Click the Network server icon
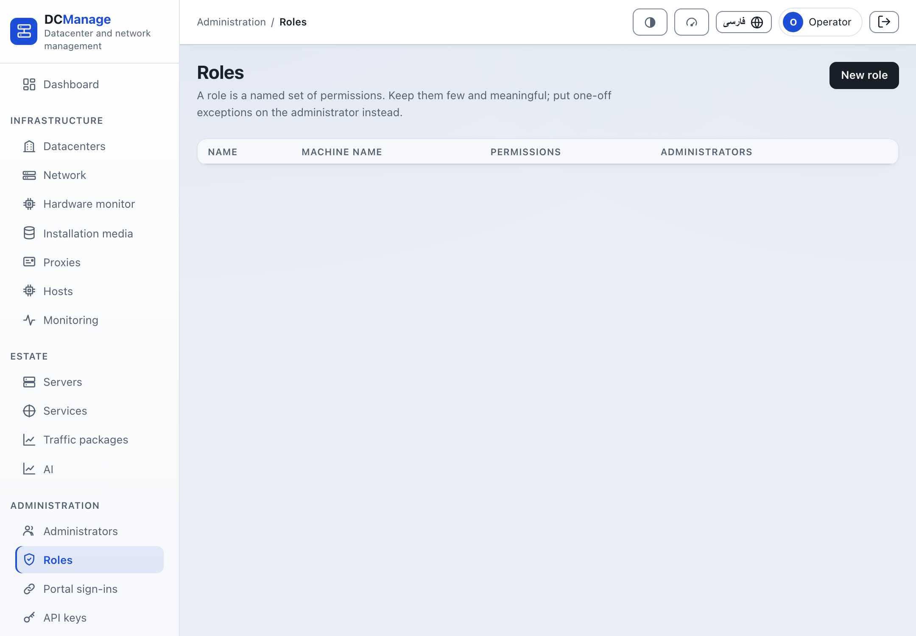The height and width of the screenshot is (636, 916). coord(29,175)
